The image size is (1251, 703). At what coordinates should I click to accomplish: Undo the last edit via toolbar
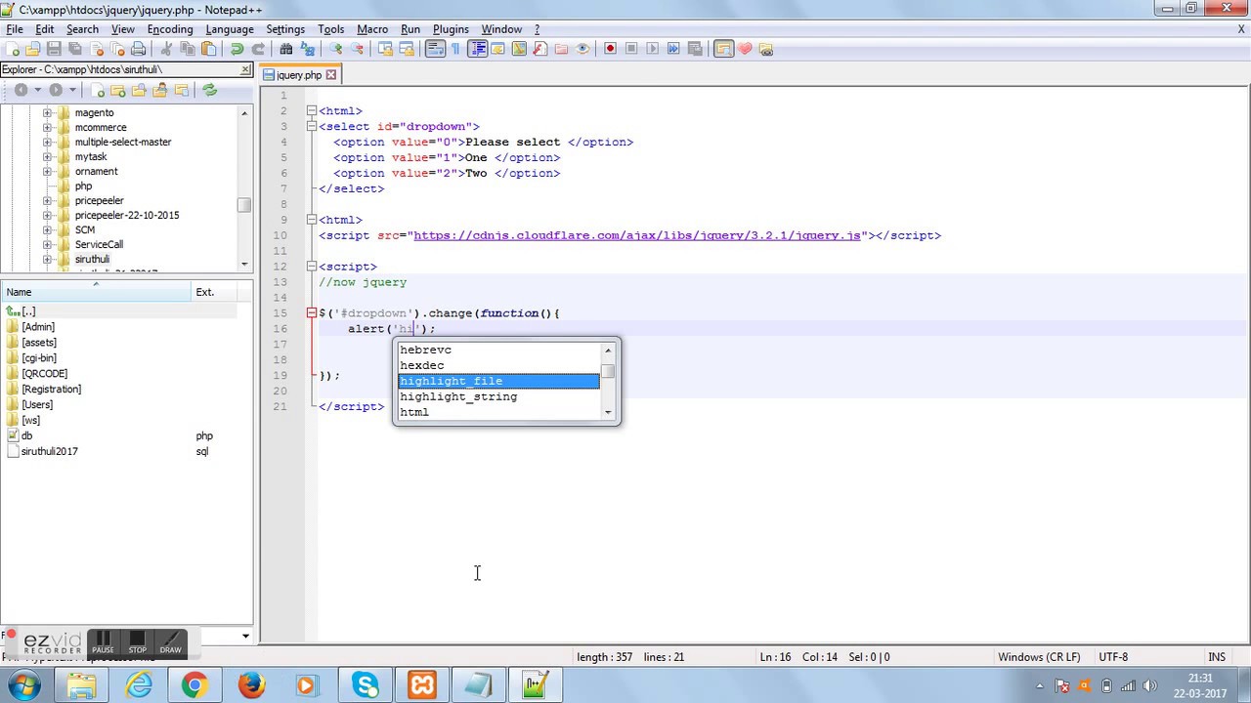[237, 49]
